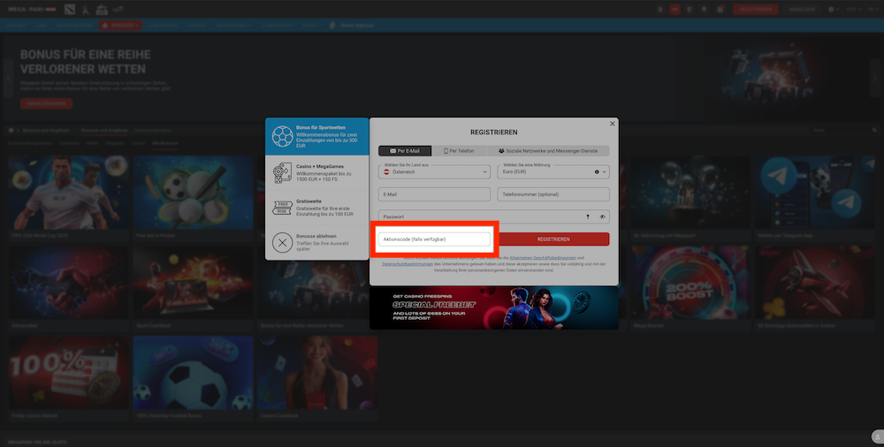Select the soccer ball Sportwetten bonus

tap(282, 136)
